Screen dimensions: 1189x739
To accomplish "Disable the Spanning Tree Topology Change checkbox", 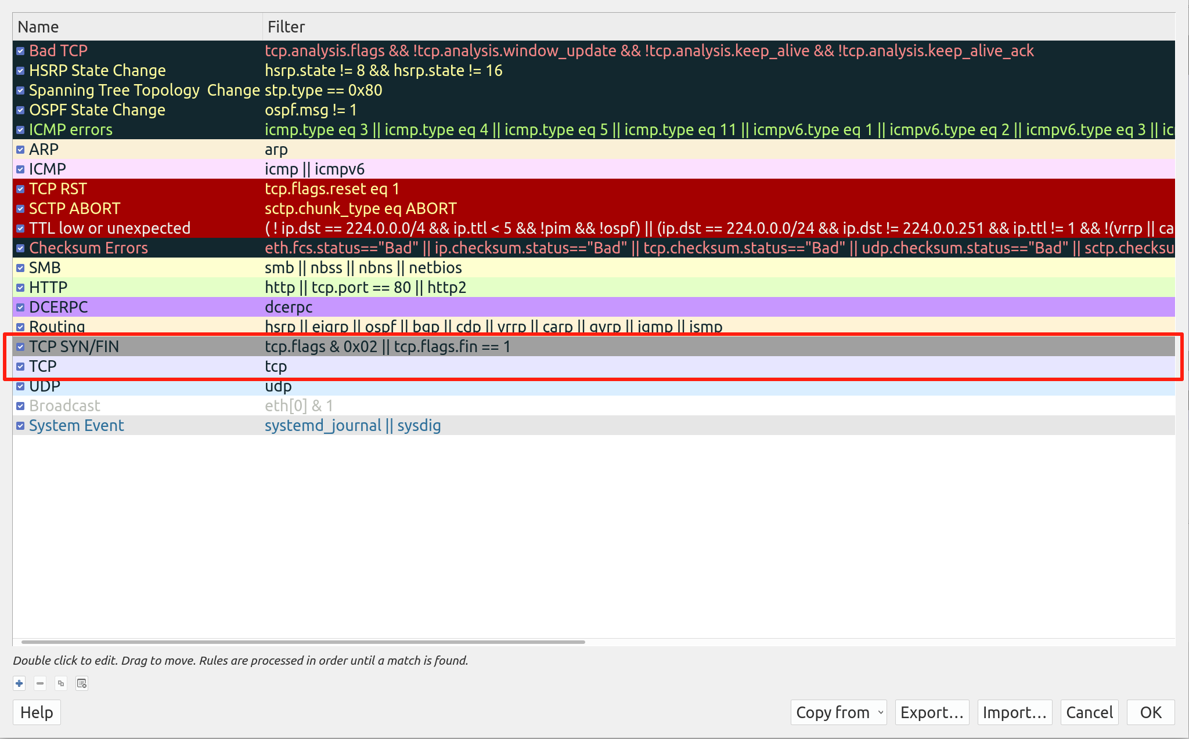I will coord(20,90).
